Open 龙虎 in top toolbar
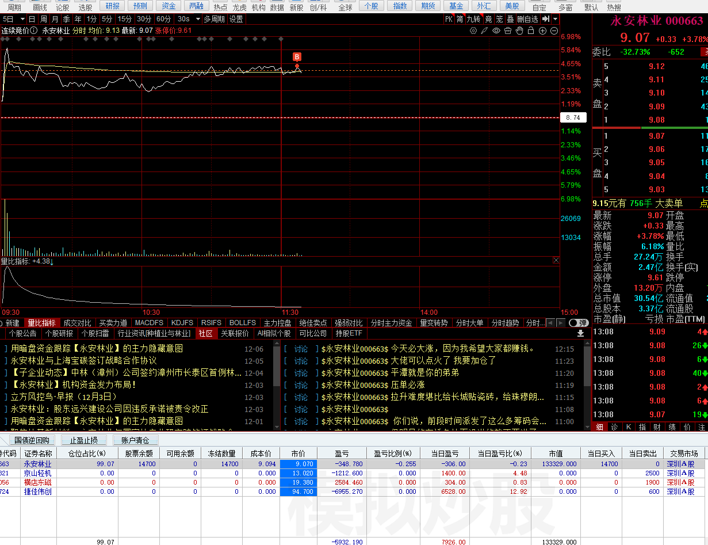The width and height of the screenshot is (708, 545). (240, 7)
